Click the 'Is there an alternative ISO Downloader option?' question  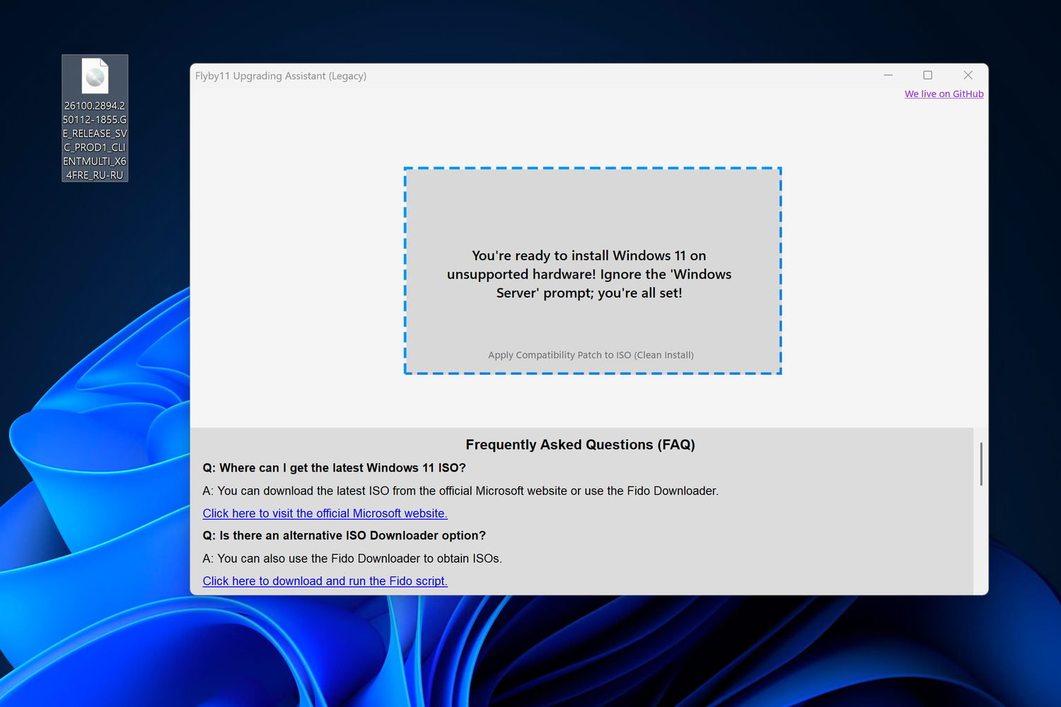(x=344, y=536)
